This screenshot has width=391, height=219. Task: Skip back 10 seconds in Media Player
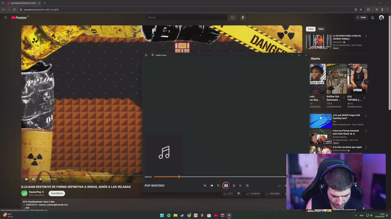tap(218, 186)
